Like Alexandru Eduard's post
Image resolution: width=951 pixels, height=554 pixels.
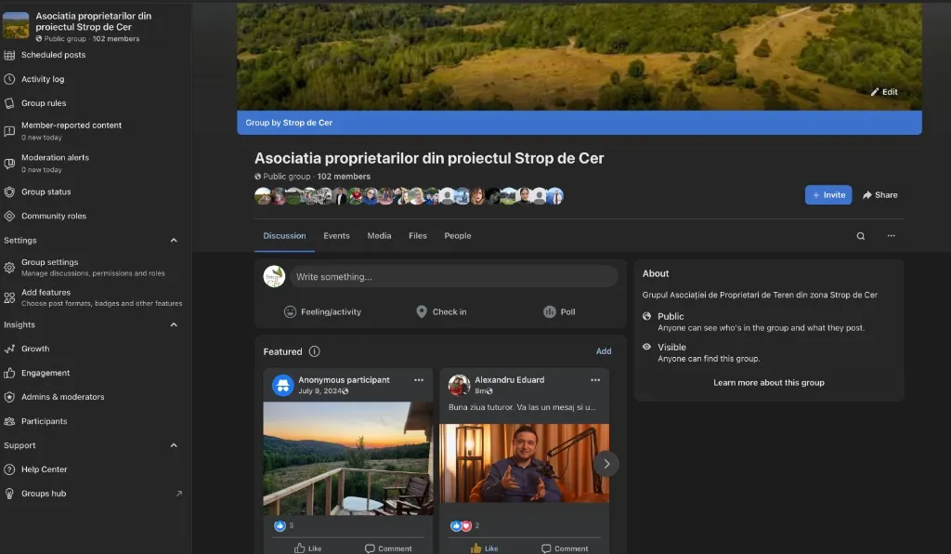click(x=484, y=548)
